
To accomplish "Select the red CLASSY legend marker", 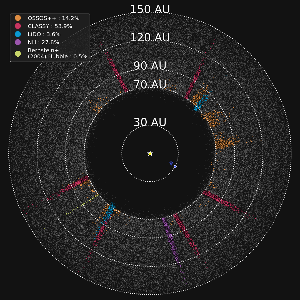I will pyautogui.click(x=18, y=26).
